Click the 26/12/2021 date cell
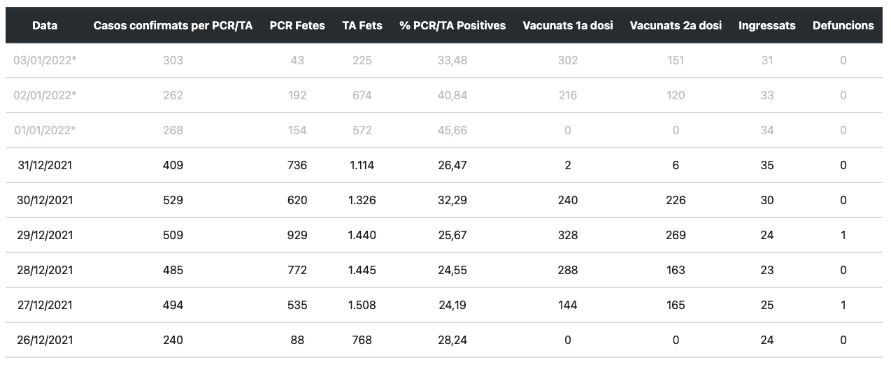The height and width of the screenshot is (365, 891). 45,340
